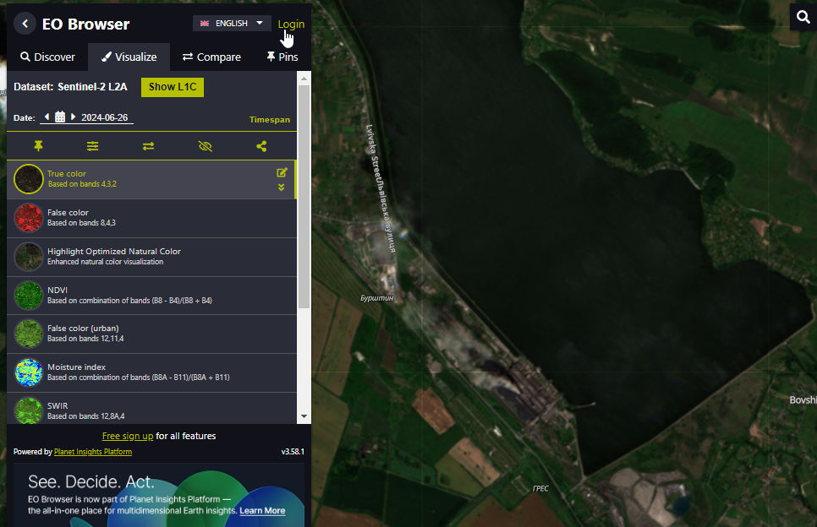Open the effects and advanced options sliders
The width and height of the screenshot is (817, 527).
tap(93, 146)
